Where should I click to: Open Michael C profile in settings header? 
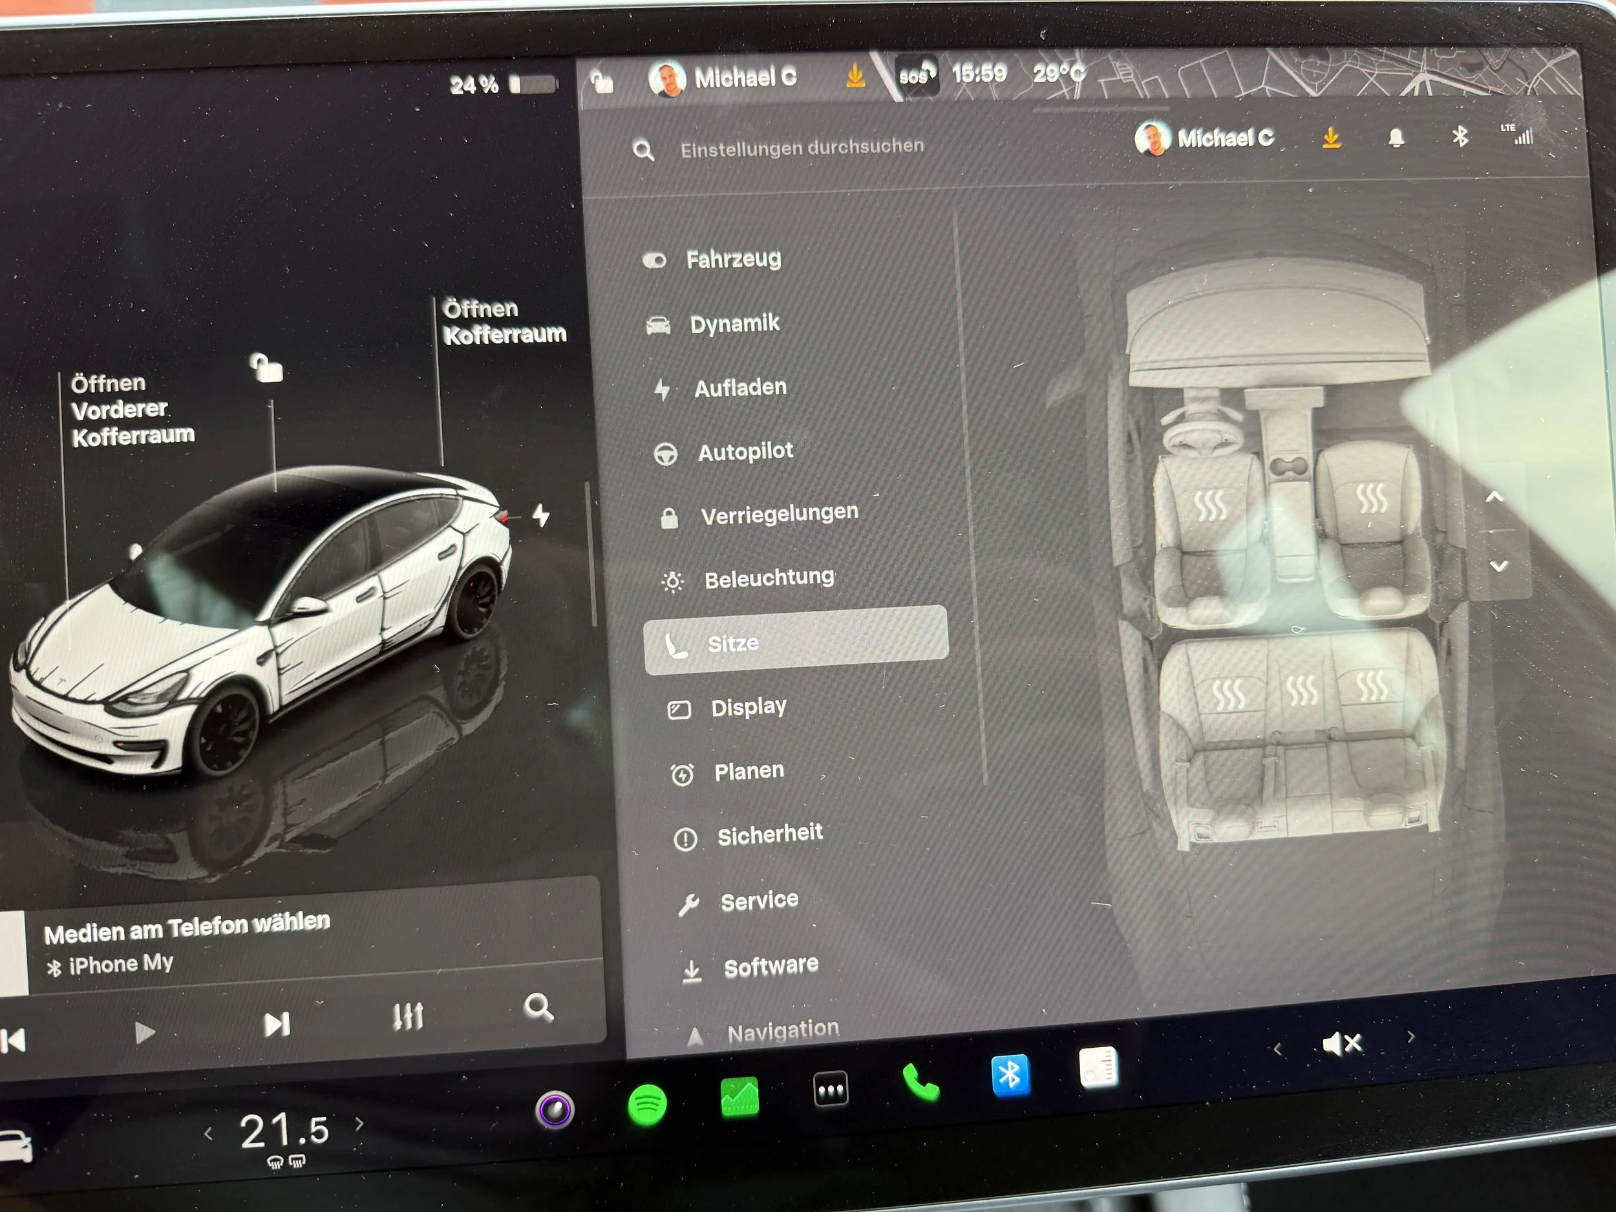pyautogui.click(x=1204, y=138)
